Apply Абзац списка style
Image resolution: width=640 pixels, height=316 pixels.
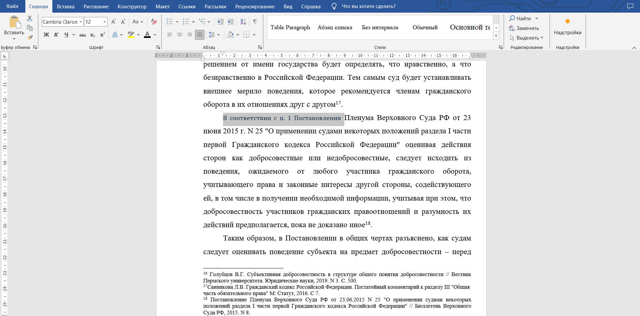(x=335, y=27)
